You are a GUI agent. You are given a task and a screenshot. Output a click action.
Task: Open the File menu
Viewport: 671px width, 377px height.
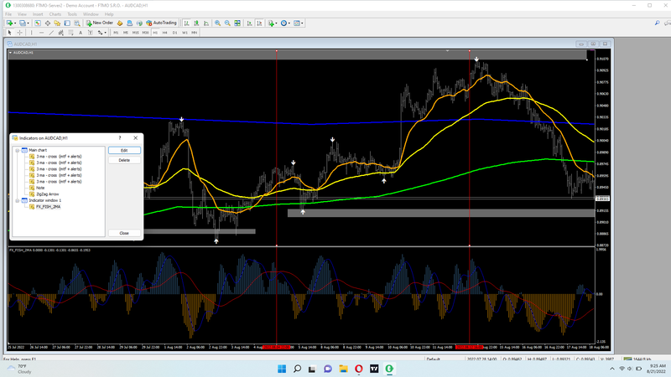8,14
